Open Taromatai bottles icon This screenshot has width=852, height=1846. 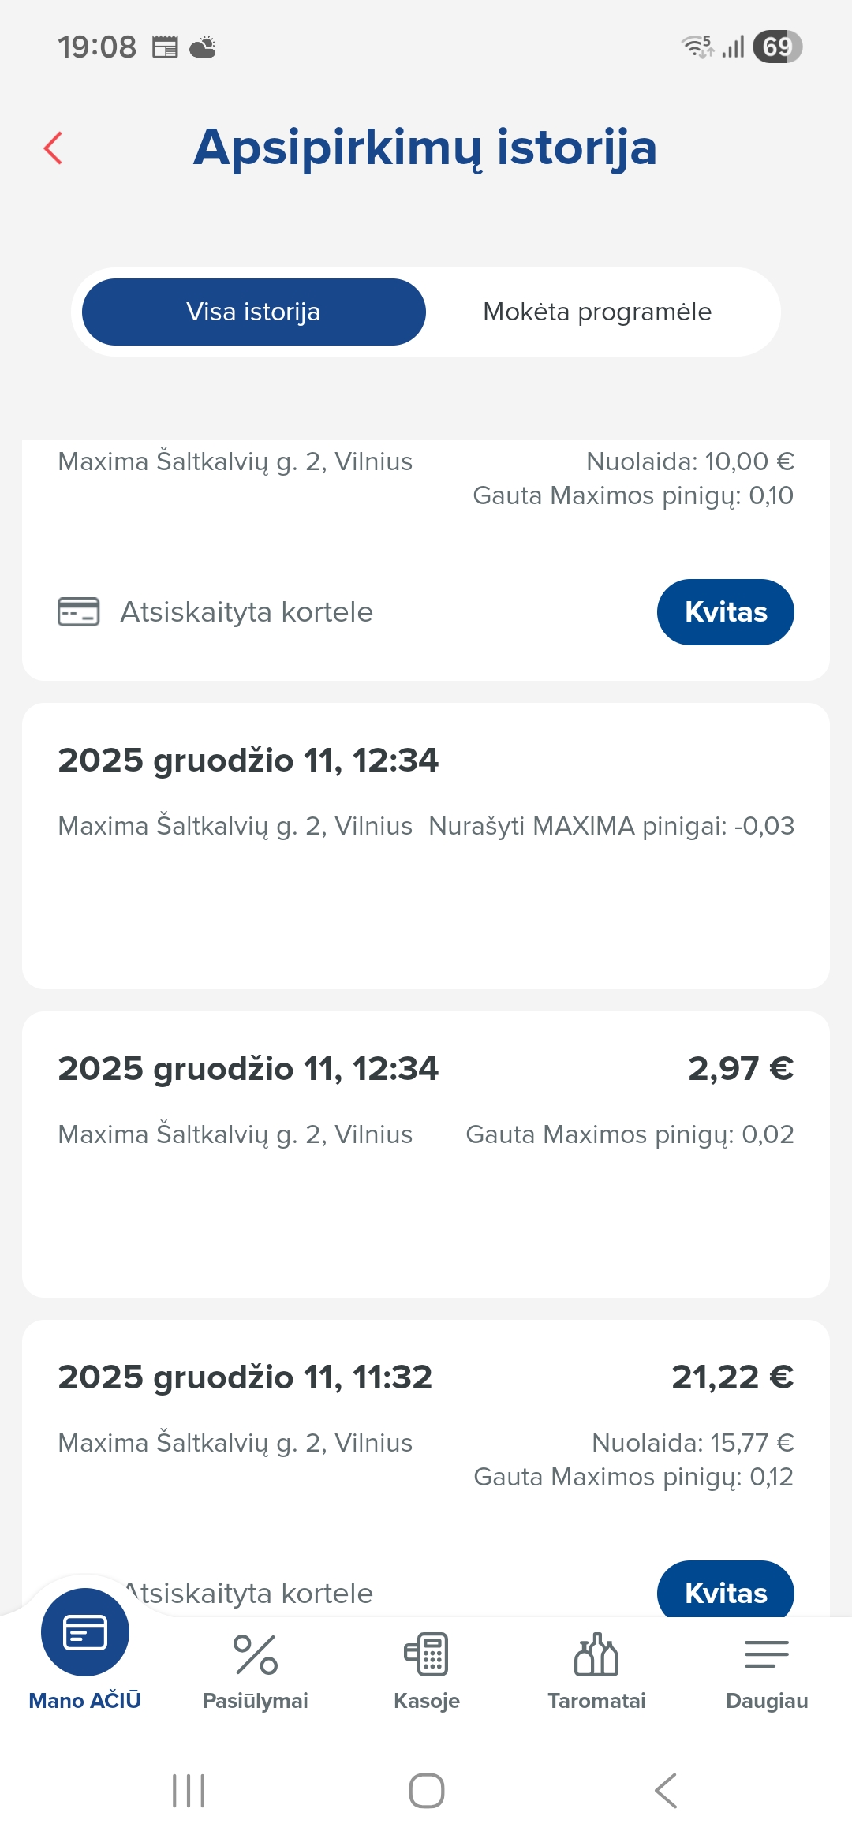596,1654
